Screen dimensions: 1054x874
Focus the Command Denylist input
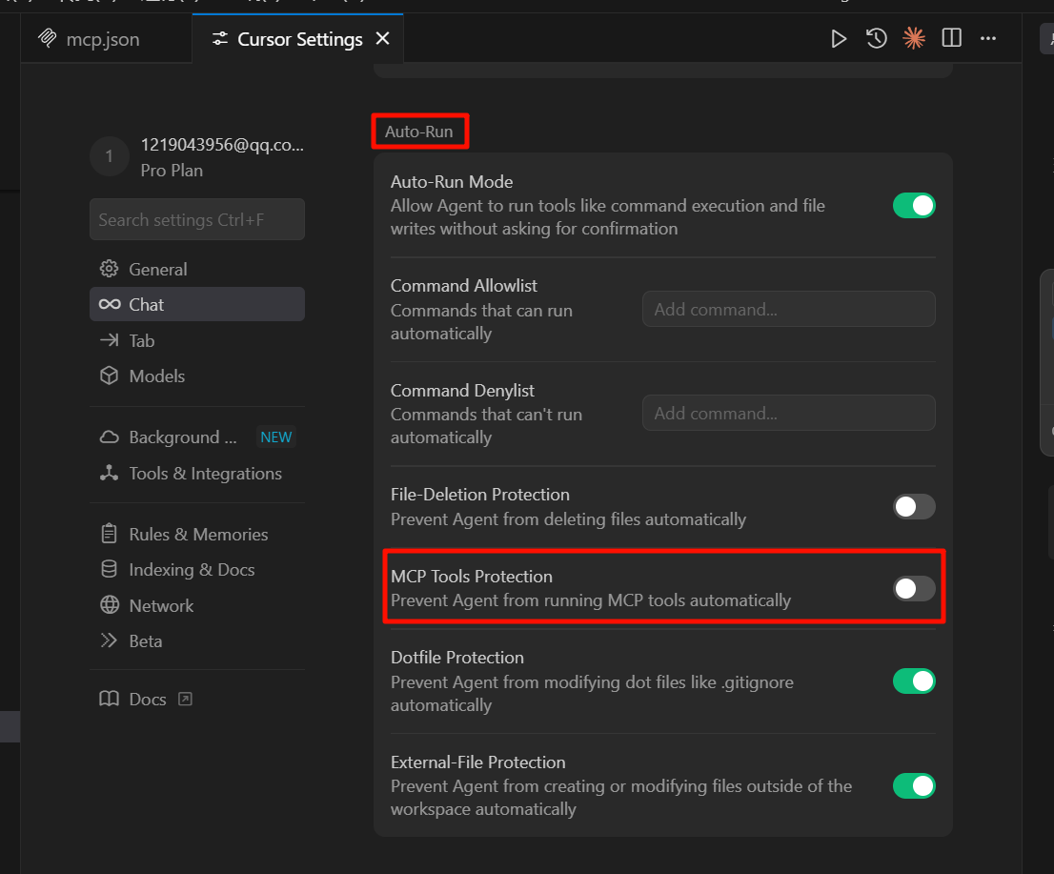coord(788,413)
